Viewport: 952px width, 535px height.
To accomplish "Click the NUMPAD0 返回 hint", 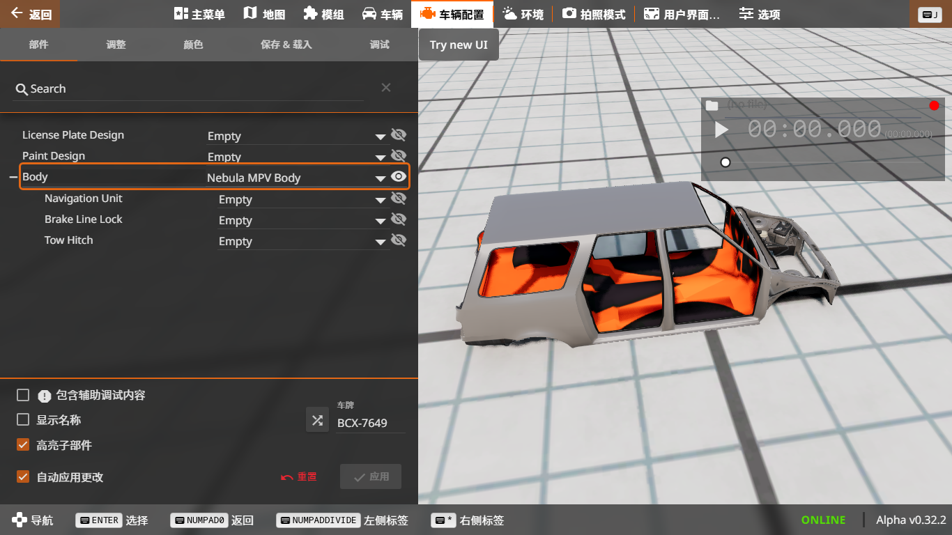I will pyautogui.click(x=212, y=520).
